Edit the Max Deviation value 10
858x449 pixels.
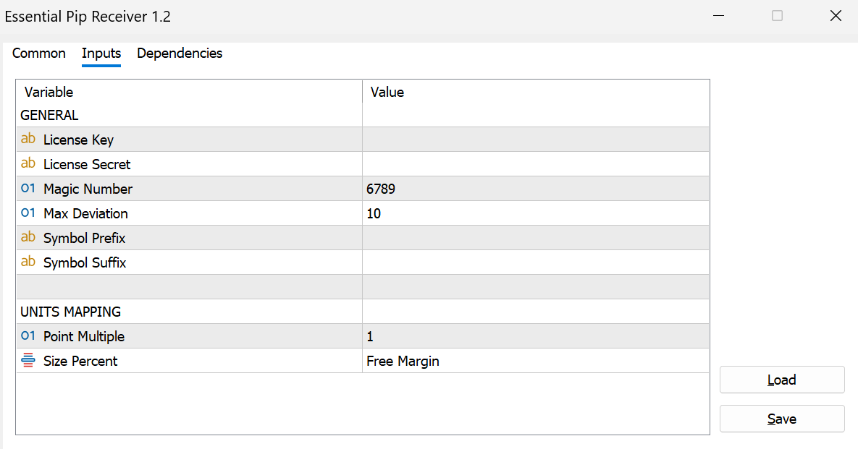tap(535, 213)
